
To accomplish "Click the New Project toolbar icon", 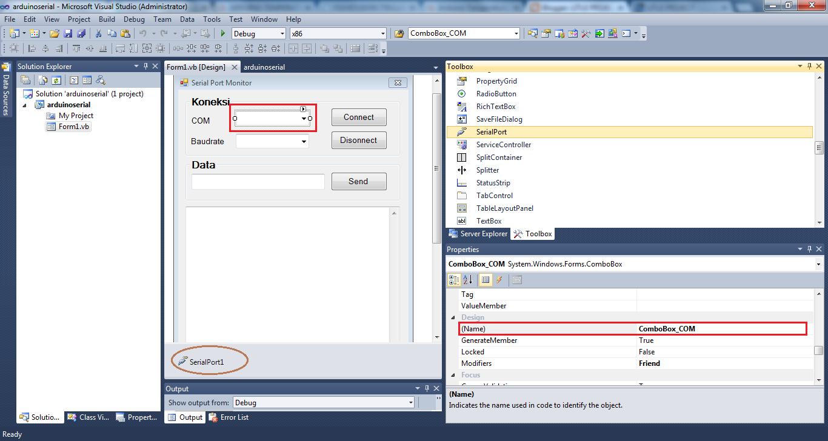I will click(15, 33).
